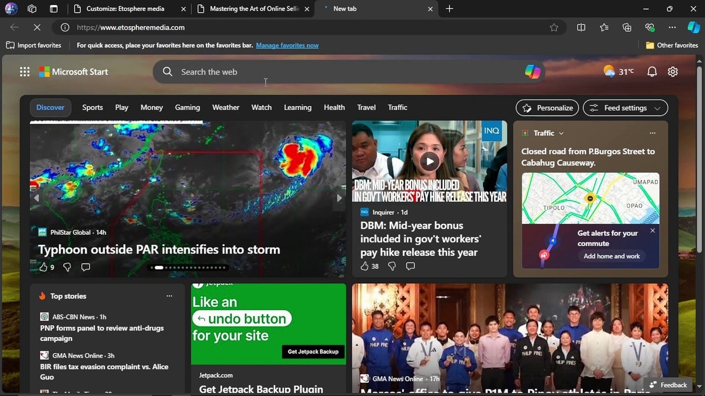Click Add home and work button

[612, 256]
